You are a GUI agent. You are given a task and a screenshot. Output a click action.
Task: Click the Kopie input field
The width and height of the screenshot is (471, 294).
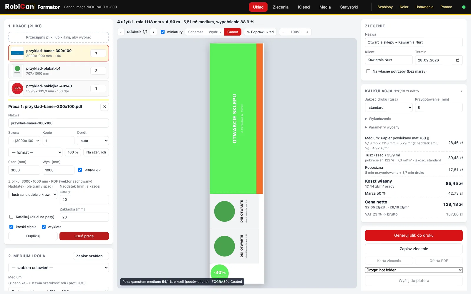(59, 141)
